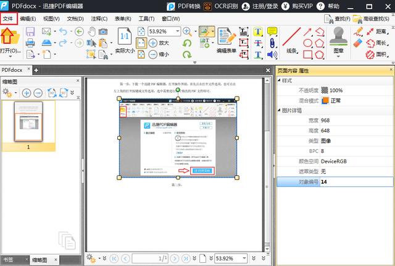Go to the next page button
This screenshot has height=266, width=395.
175,259
